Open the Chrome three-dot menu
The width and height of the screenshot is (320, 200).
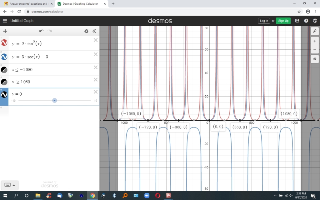coord(315,12)
